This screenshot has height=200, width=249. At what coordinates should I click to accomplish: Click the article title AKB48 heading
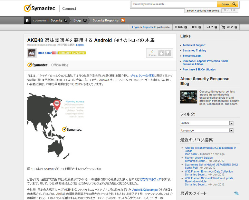click(x=91, y=40)
